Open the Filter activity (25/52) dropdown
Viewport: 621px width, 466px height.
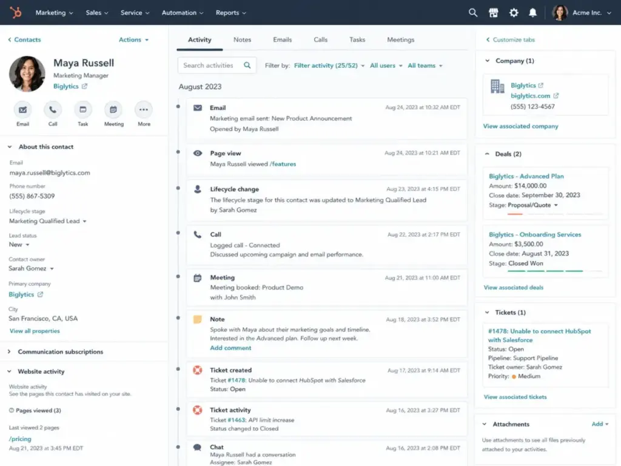tap(329, 66)
